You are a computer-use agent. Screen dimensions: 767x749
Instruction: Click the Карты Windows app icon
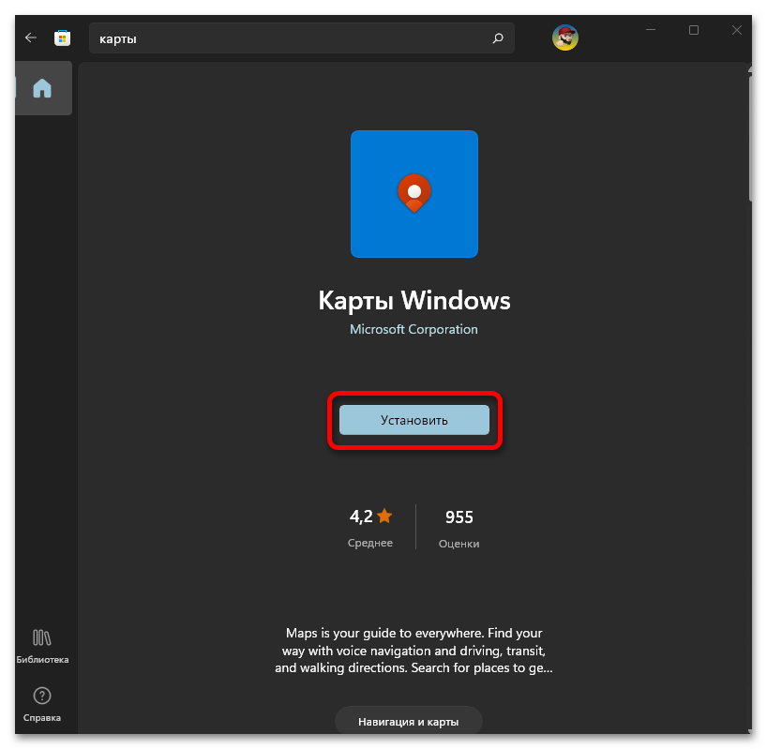pyautogui.click(x=414, y=194)
